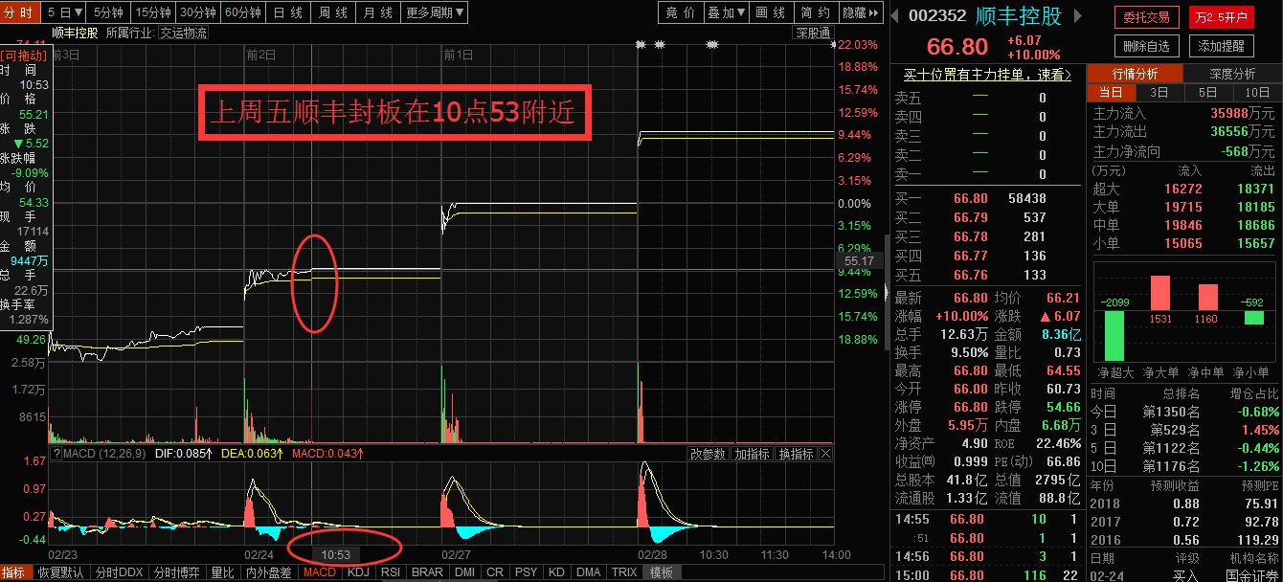Open the 叠加 overlay dropdown

726,12
